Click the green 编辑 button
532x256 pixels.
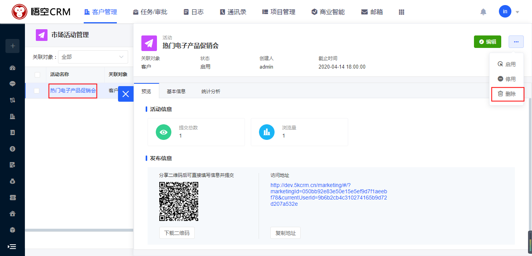487,42
